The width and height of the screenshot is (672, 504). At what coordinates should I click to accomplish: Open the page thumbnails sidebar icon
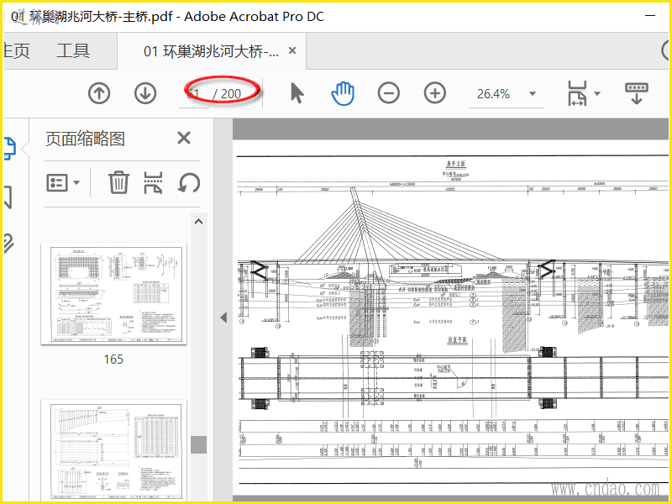(9, 149)
